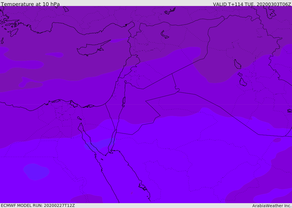Click the 'Temperature at 10 hPa' title
The width and height of the screenshot is (292, 208).
click(x=30, y=4)
